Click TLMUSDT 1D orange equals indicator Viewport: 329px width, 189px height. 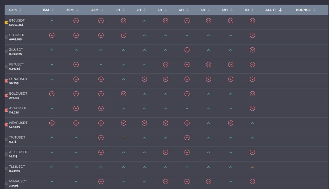pyautogui.click(x=252, y=167)
